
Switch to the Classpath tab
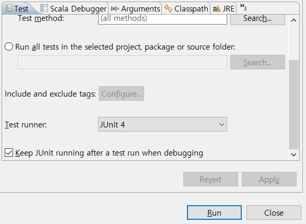point(186,8)
